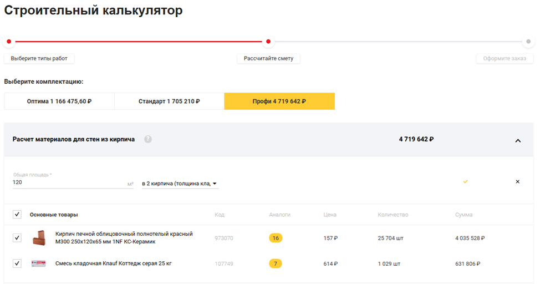Viewport: 540px width, 284px height.
Task: Open the brick thickness dropdown
Action: [x=180, y=184]
